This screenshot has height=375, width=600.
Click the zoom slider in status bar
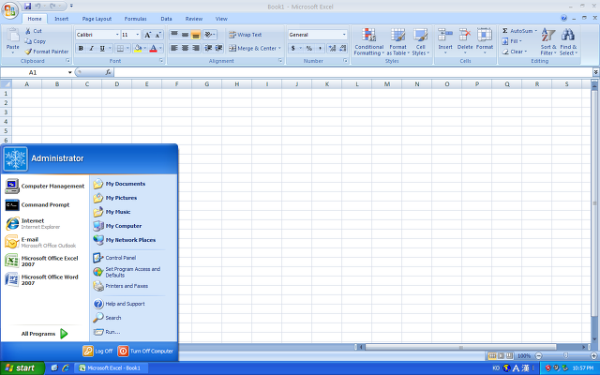pyautogui.click(x=565, y=356)
